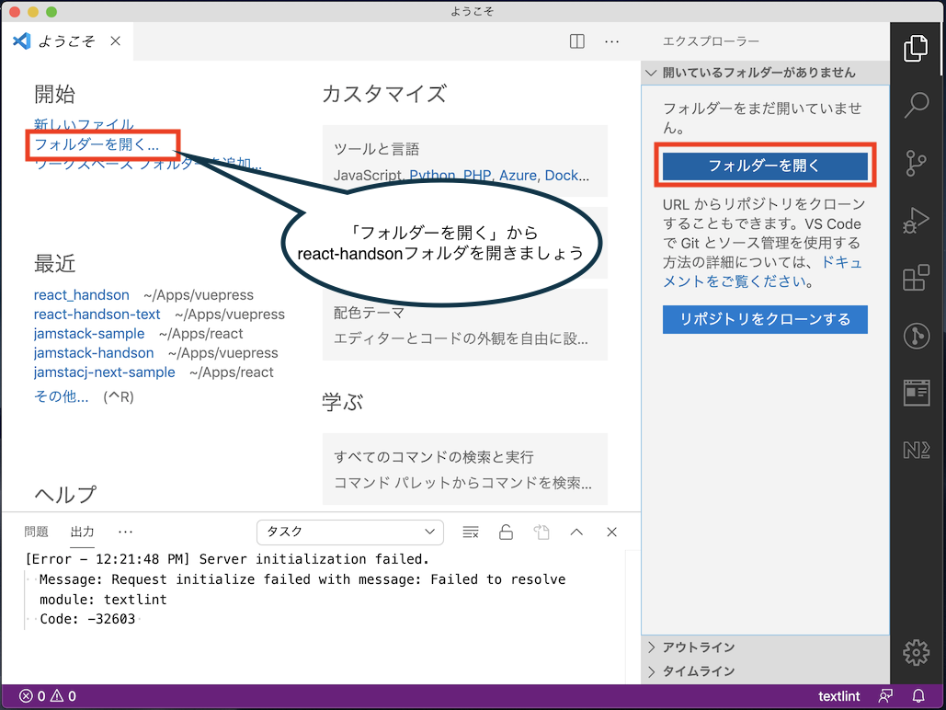The image size is (946, 710).
Task: Open the Manage gear icon
Action: point(916,653)
